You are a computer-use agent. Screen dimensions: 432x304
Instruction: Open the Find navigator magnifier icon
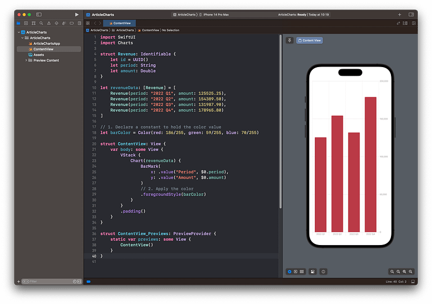[x=42, y=23]
